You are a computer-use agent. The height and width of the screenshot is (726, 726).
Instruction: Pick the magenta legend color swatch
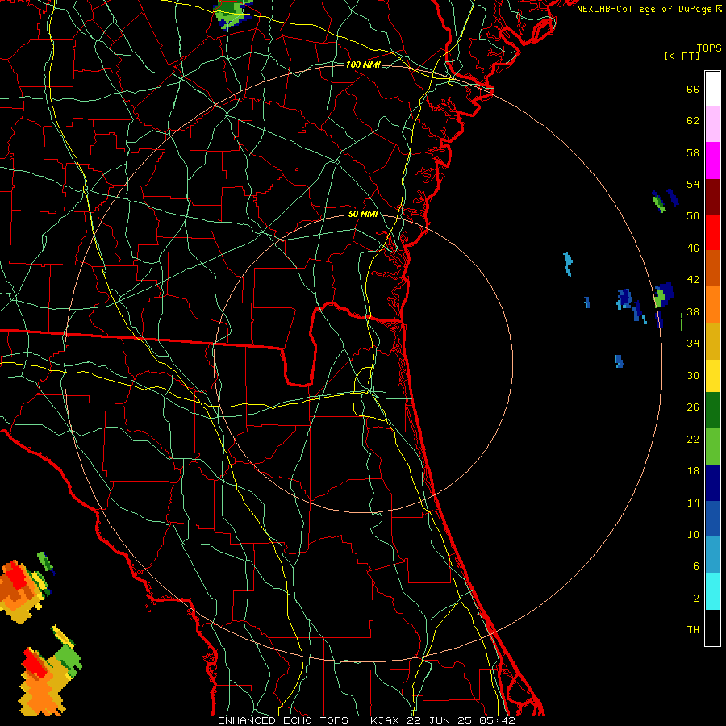point(712,161)
